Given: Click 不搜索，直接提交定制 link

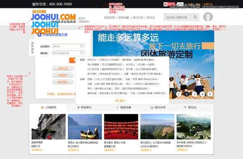Looking at the screenshot, I should click(60, 94).
